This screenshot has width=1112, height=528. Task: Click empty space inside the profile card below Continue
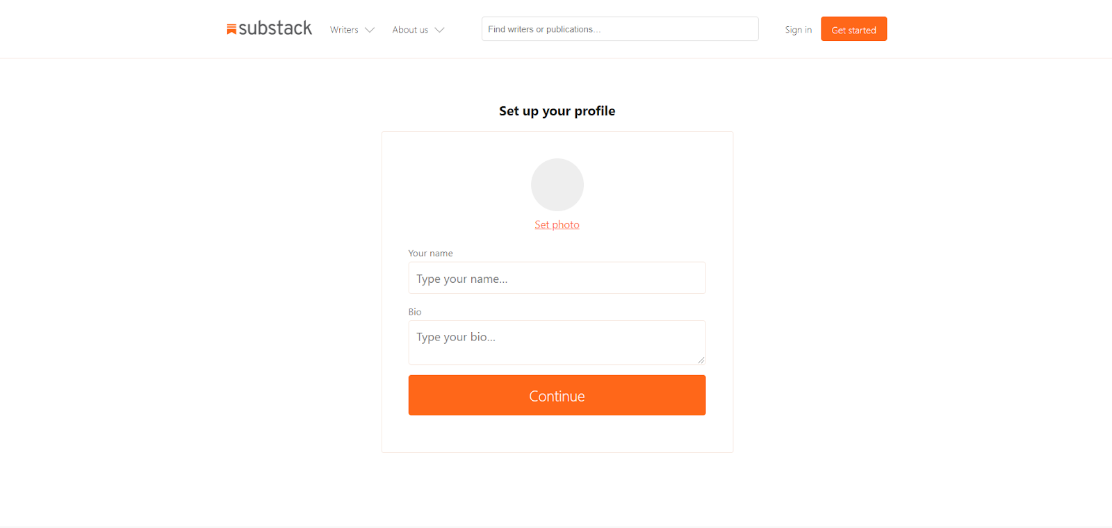click(x=557, y=434)
